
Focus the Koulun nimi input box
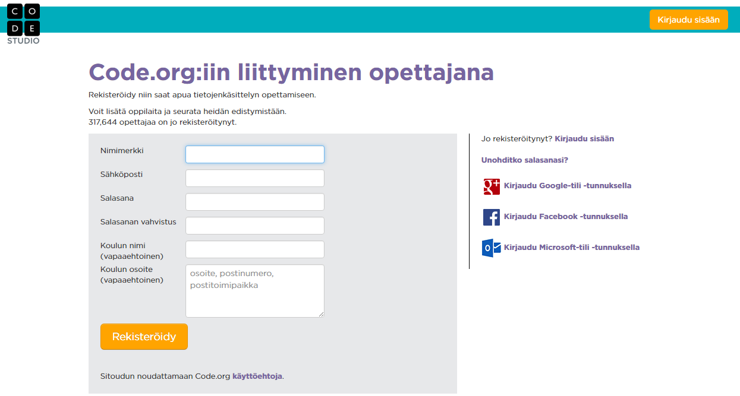[x=254, y=249]
